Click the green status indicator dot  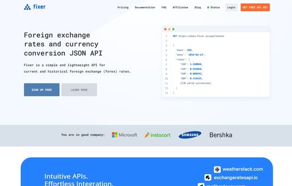(208, 8)
